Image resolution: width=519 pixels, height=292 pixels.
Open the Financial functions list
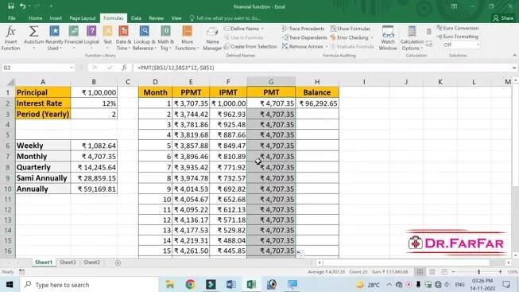point(73,38)
